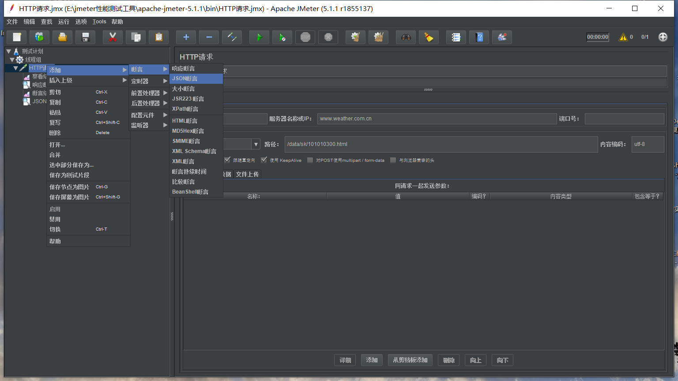Click the 删除 button below the parameters table
The image size is (678, 381).
[x=449, y=360]
